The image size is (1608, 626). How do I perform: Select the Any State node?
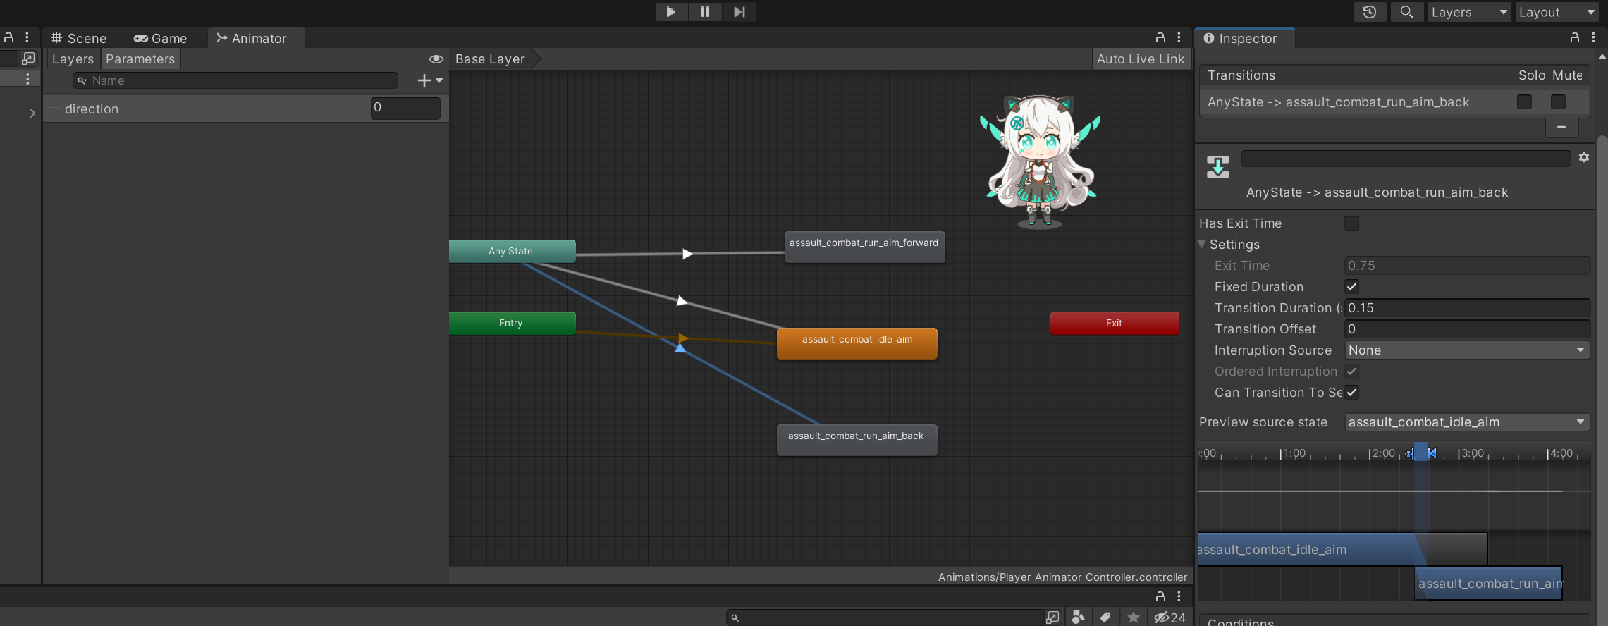coord(512,251)
